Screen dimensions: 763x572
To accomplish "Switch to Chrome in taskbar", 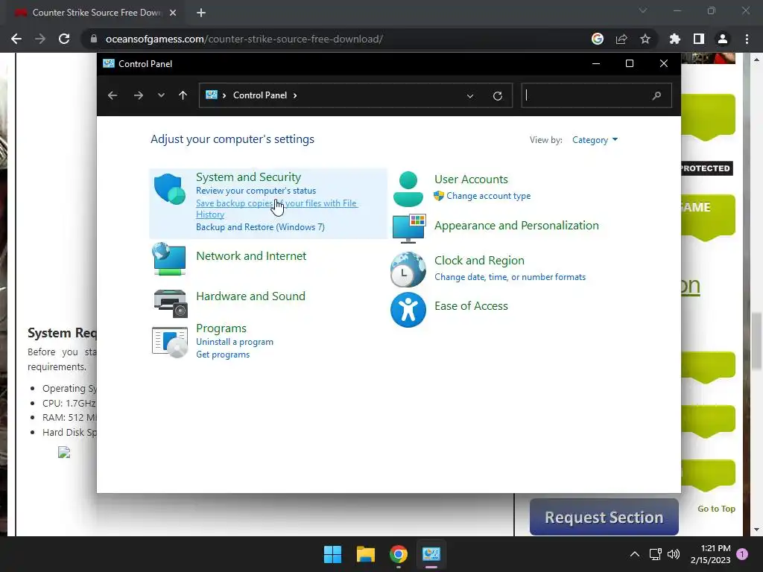I will pyautogui.click(x=399, y=554).
